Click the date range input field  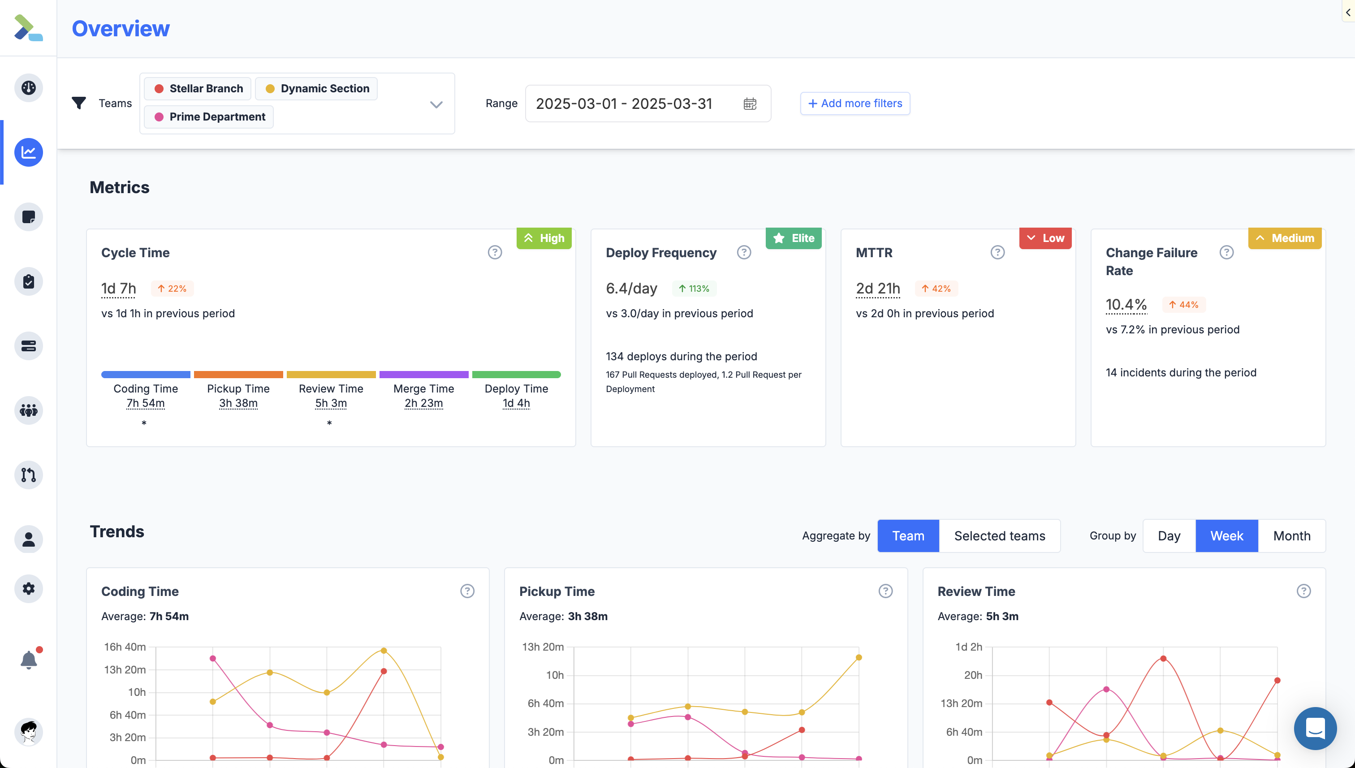coord(624,104)
